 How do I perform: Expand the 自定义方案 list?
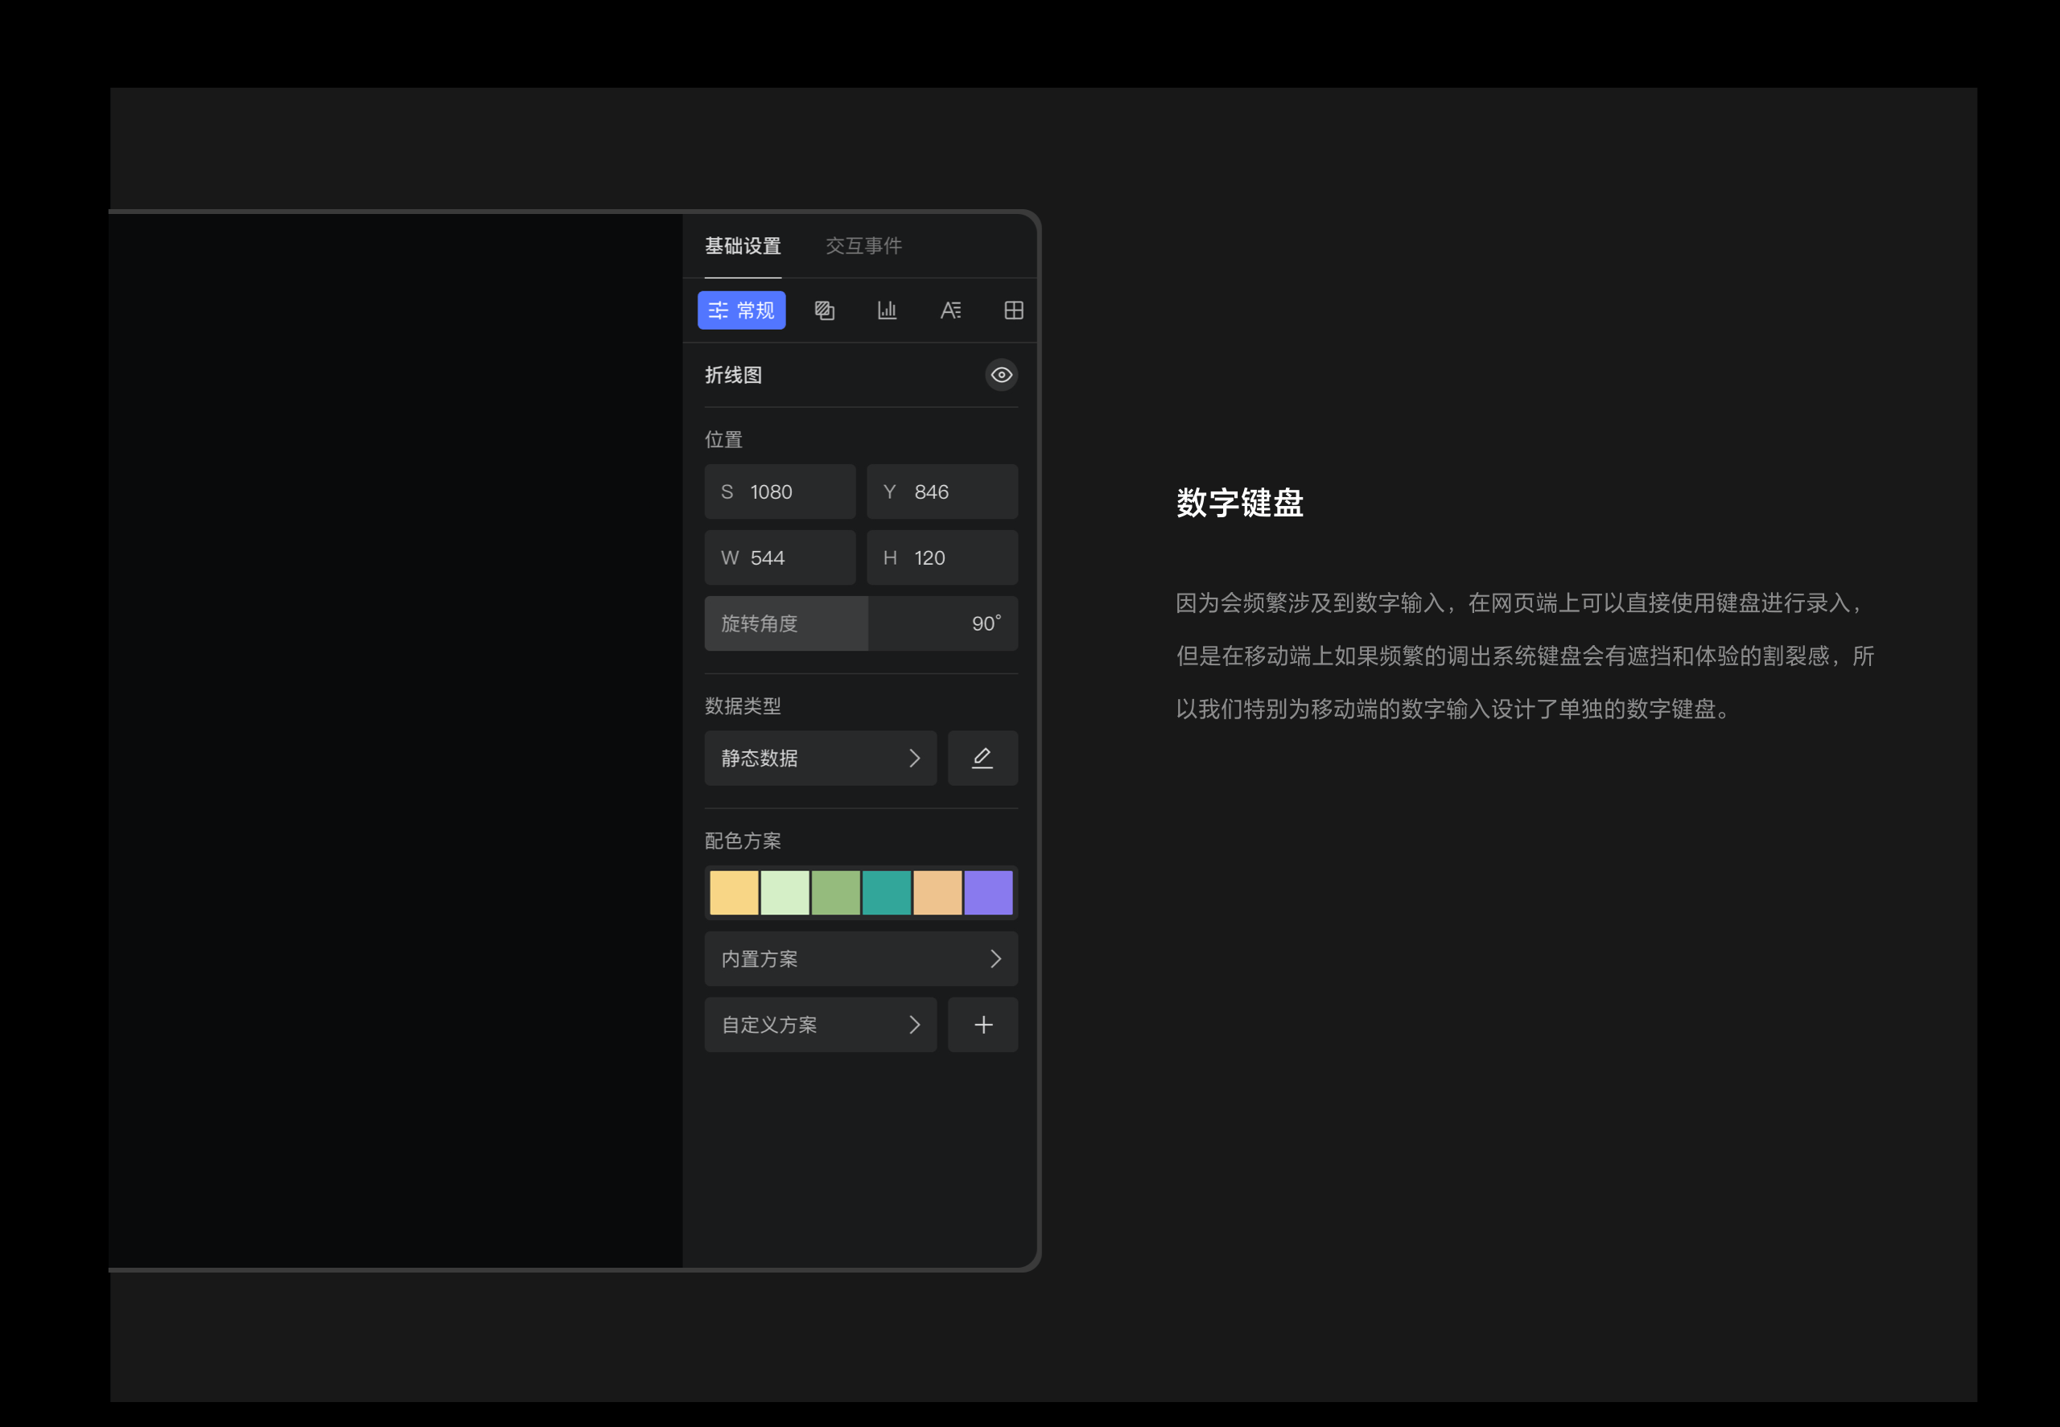820,1025
